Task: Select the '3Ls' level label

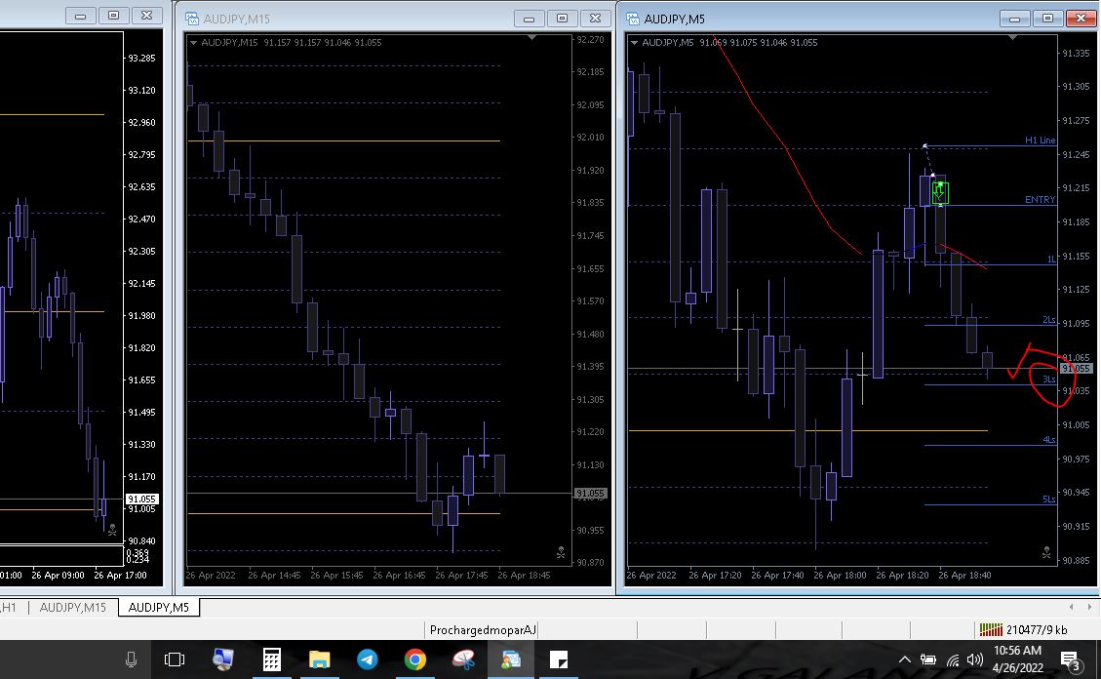Action: [1048, 379]
